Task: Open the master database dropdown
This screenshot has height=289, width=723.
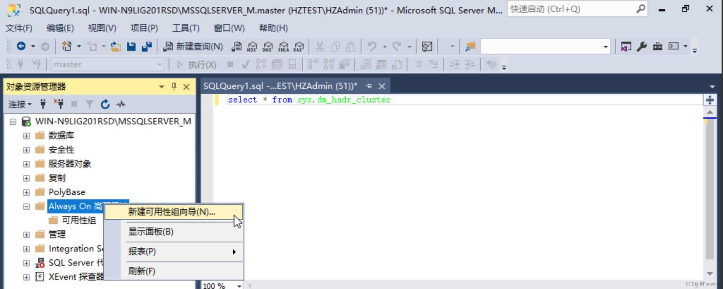Action: point(160,65)
